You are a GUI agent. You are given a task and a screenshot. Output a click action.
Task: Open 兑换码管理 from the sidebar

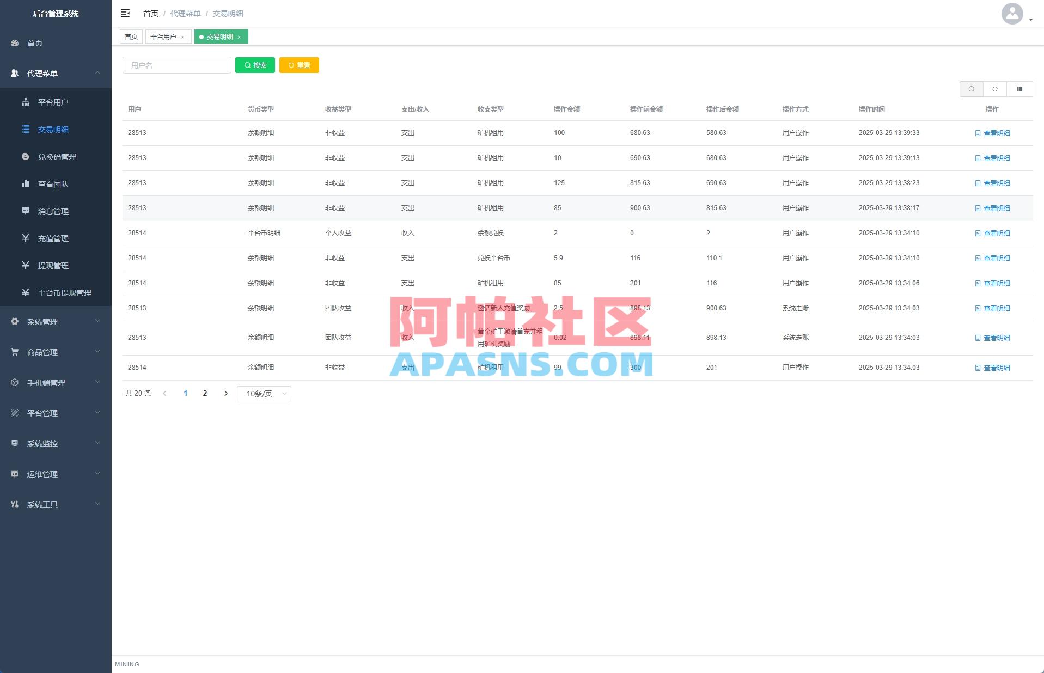[x=57, y=157]
